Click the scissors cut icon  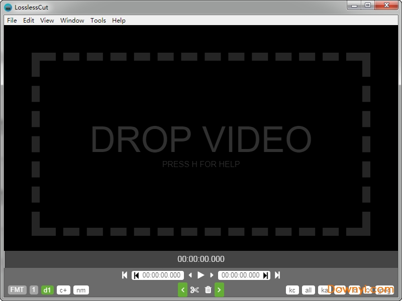coord(195,289)
